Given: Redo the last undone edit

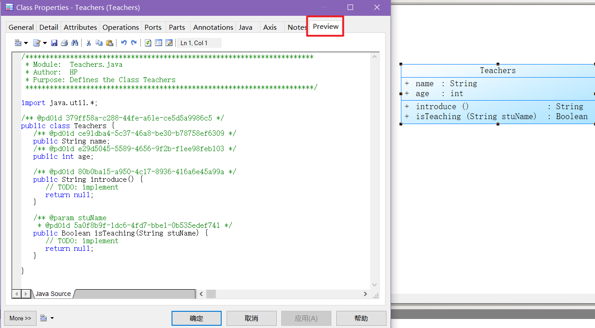Looking at the screenshot, I should (134, 43).
